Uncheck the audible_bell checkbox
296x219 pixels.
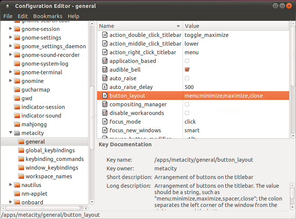[x=187, y=69]
